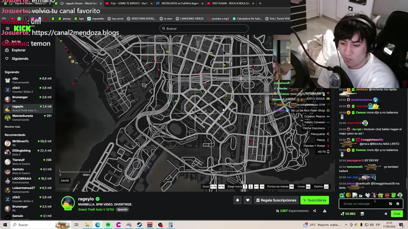
Task: Switch to TOO YUGAN - ROCA N ROLA tab
Action: click(x=230, y=3)
